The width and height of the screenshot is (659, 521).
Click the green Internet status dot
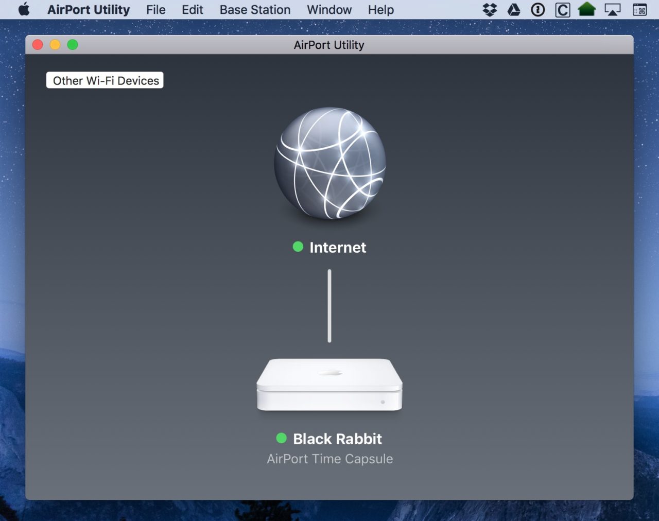click(x=298, y=247)
